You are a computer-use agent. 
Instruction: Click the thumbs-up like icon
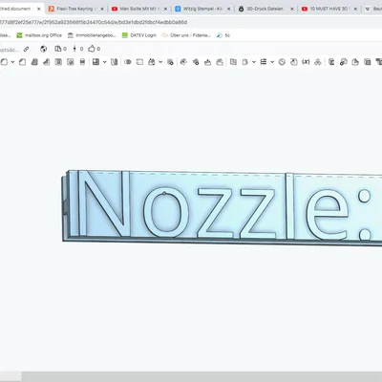coord(92,49)
